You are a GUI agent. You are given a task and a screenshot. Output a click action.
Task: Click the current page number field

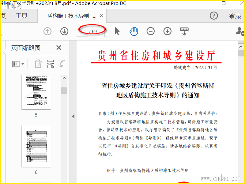pos(82,32)
